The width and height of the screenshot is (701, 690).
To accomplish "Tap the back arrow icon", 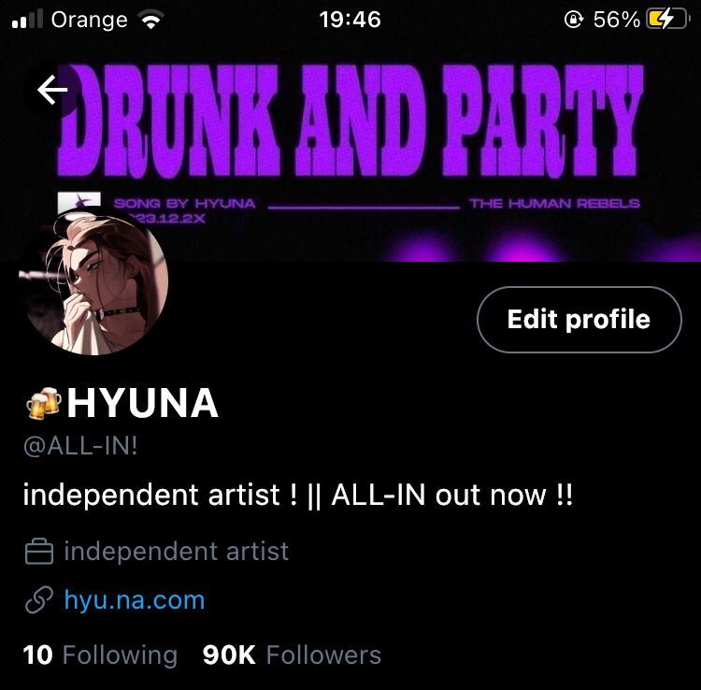I will coord(52,90).
